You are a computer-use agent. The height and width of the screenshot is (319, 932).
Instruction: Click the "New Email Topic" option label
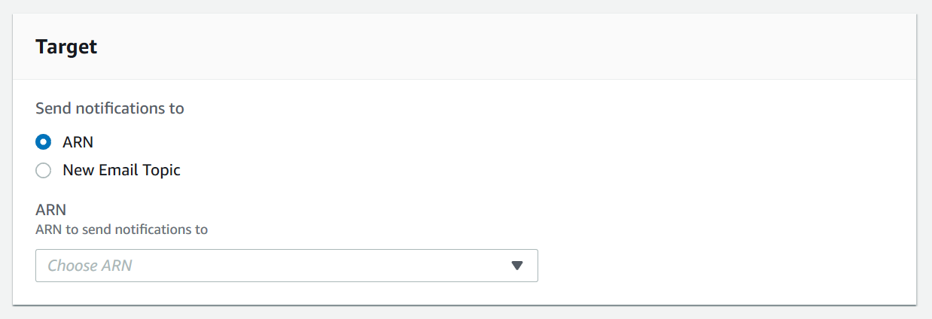point(121,170)
